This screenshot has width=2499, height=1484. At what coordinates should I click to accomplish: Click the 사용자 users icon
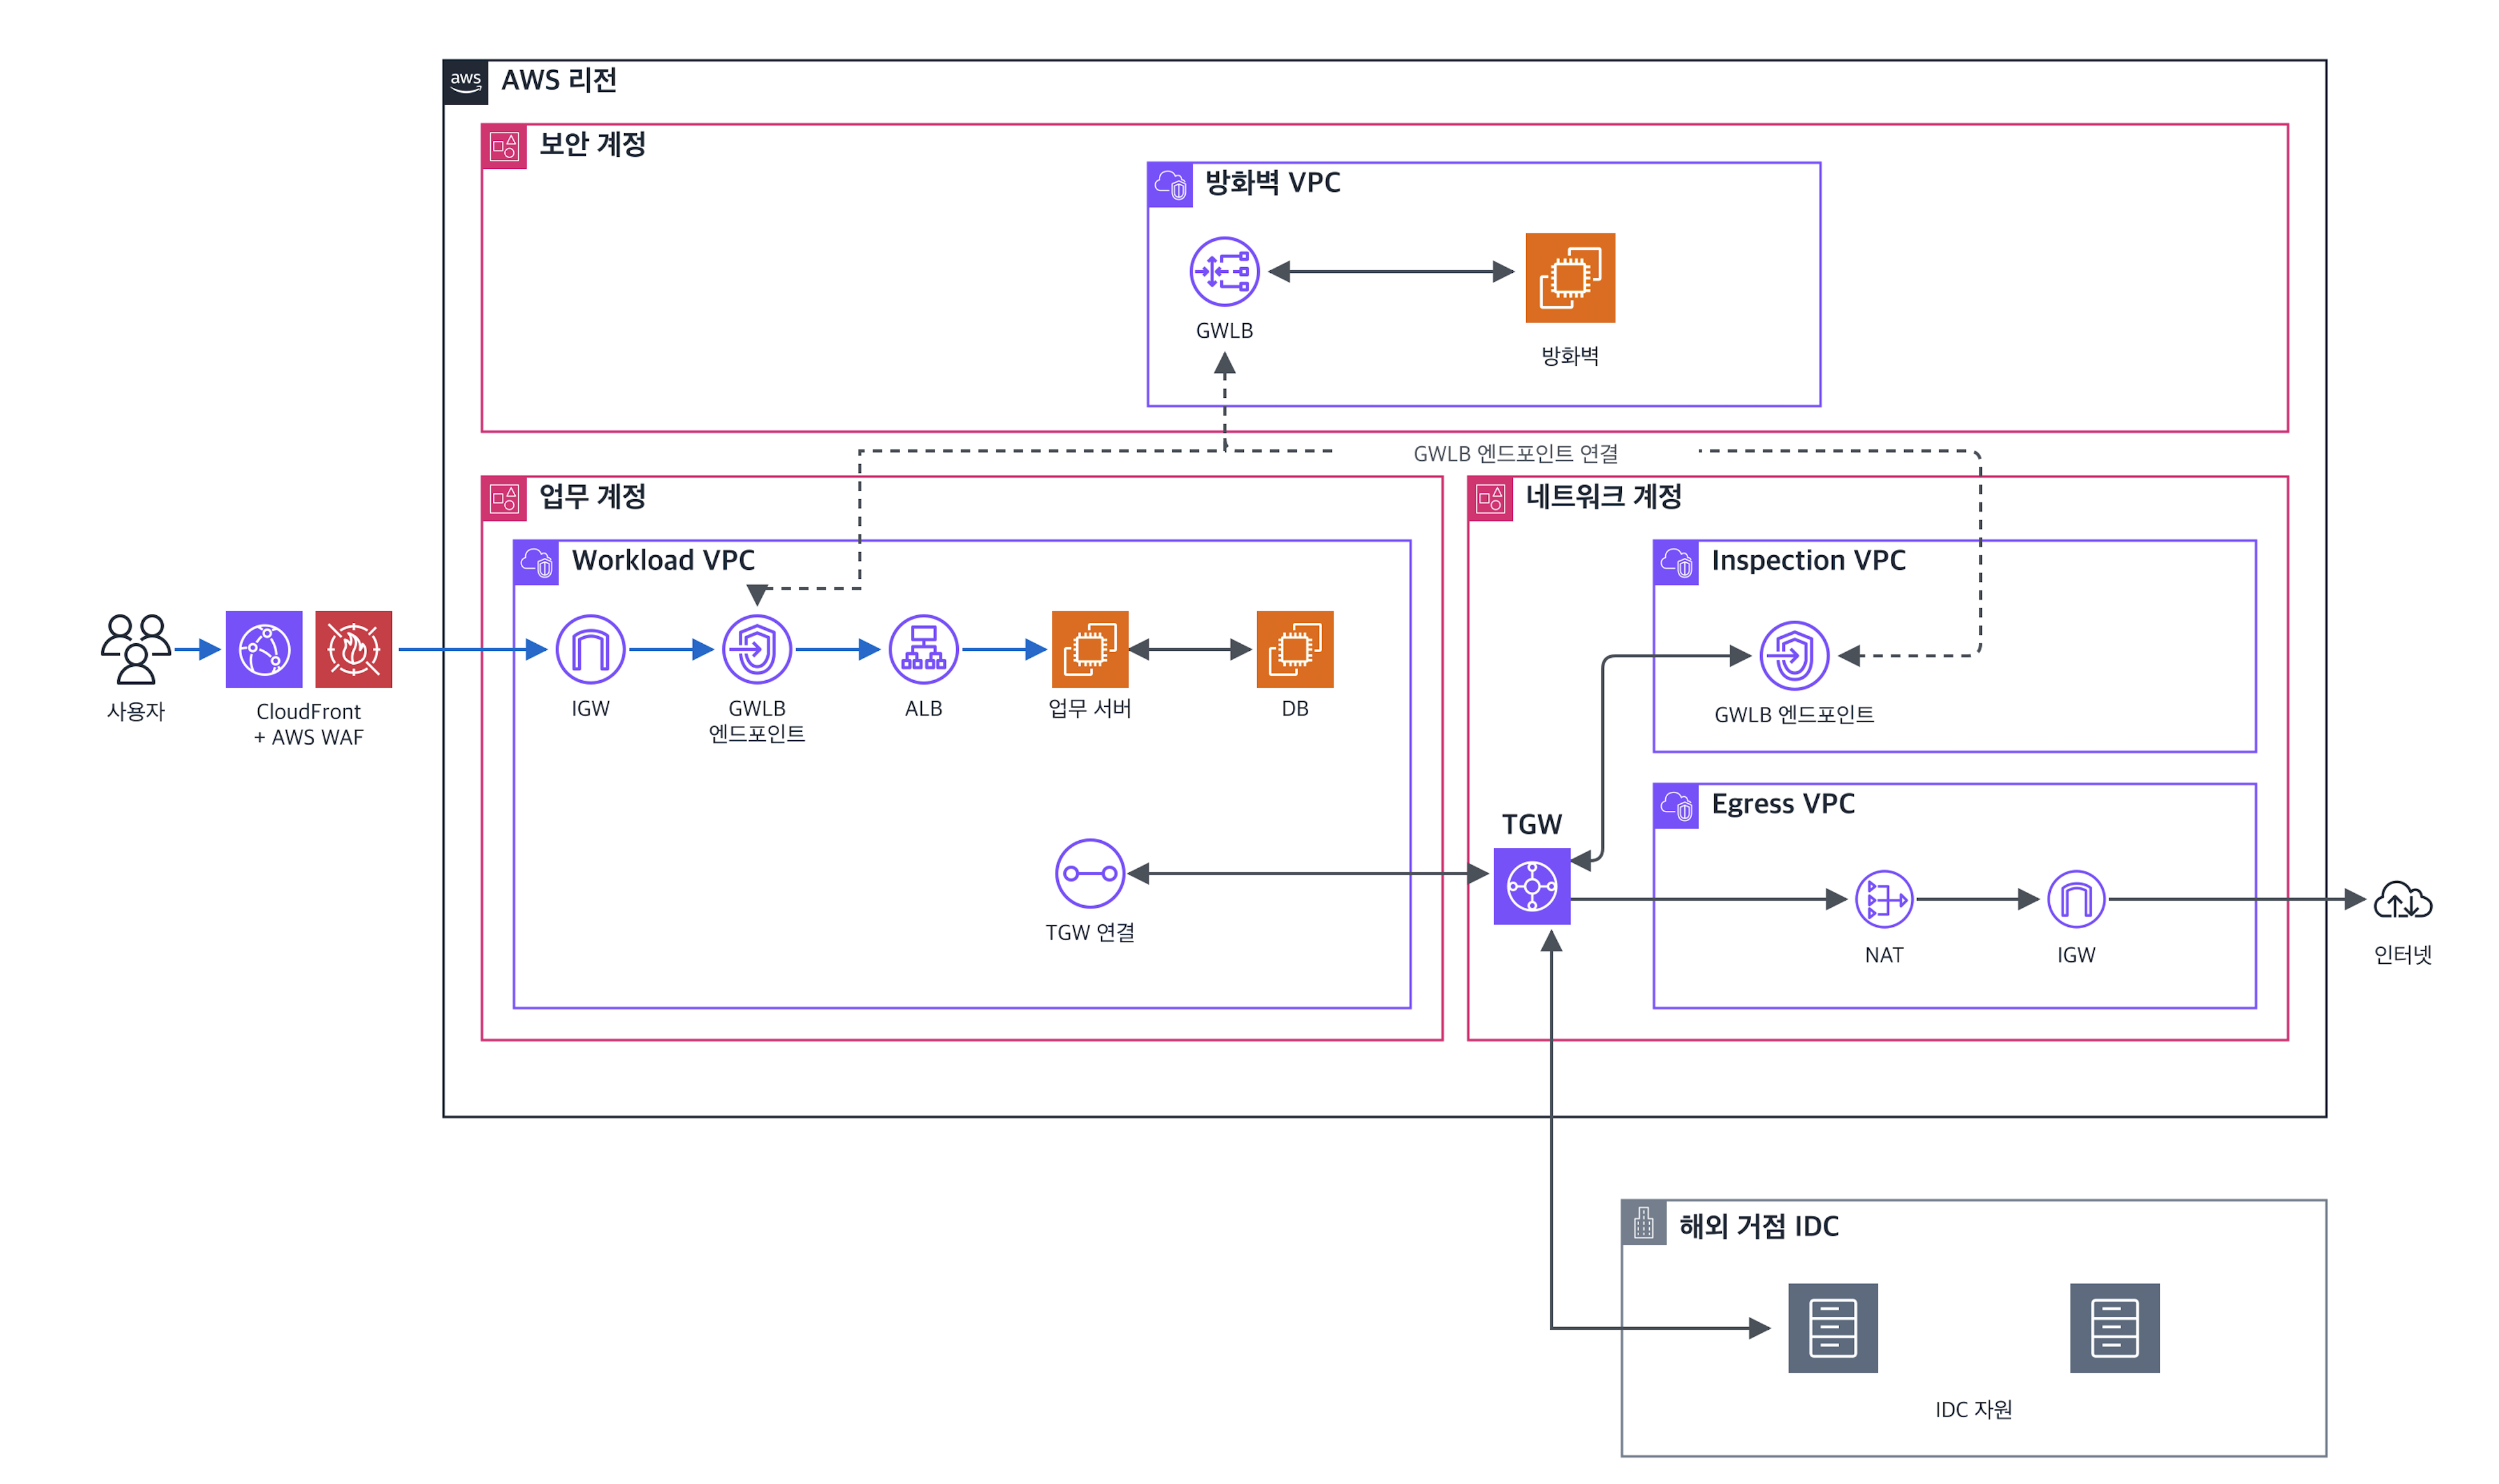click(x=135, y=649)
